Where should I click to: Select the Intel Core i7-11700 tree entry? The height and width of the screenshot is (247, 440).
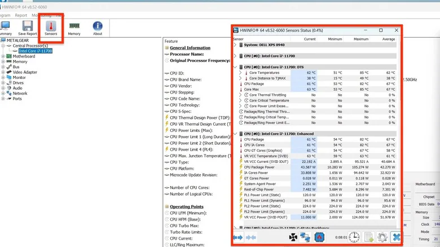pos(36,51)
